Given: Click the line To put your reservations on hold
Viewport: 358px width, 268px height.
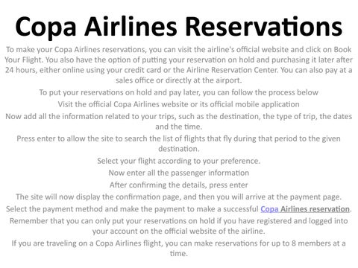Looking at the screenshot, I should pyautogui.click(x=179, y=92).
